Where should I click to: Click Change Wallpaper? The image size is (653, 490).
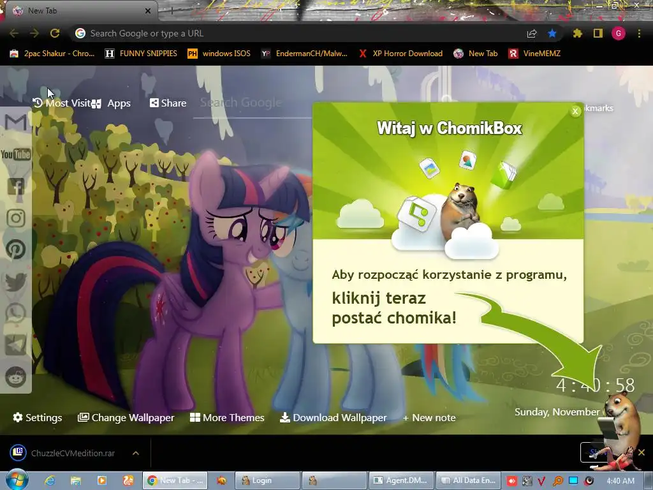point(126,417)
